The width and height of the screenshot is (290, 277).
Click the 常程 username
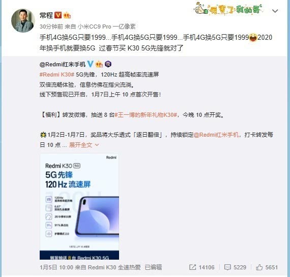[46, 15]
